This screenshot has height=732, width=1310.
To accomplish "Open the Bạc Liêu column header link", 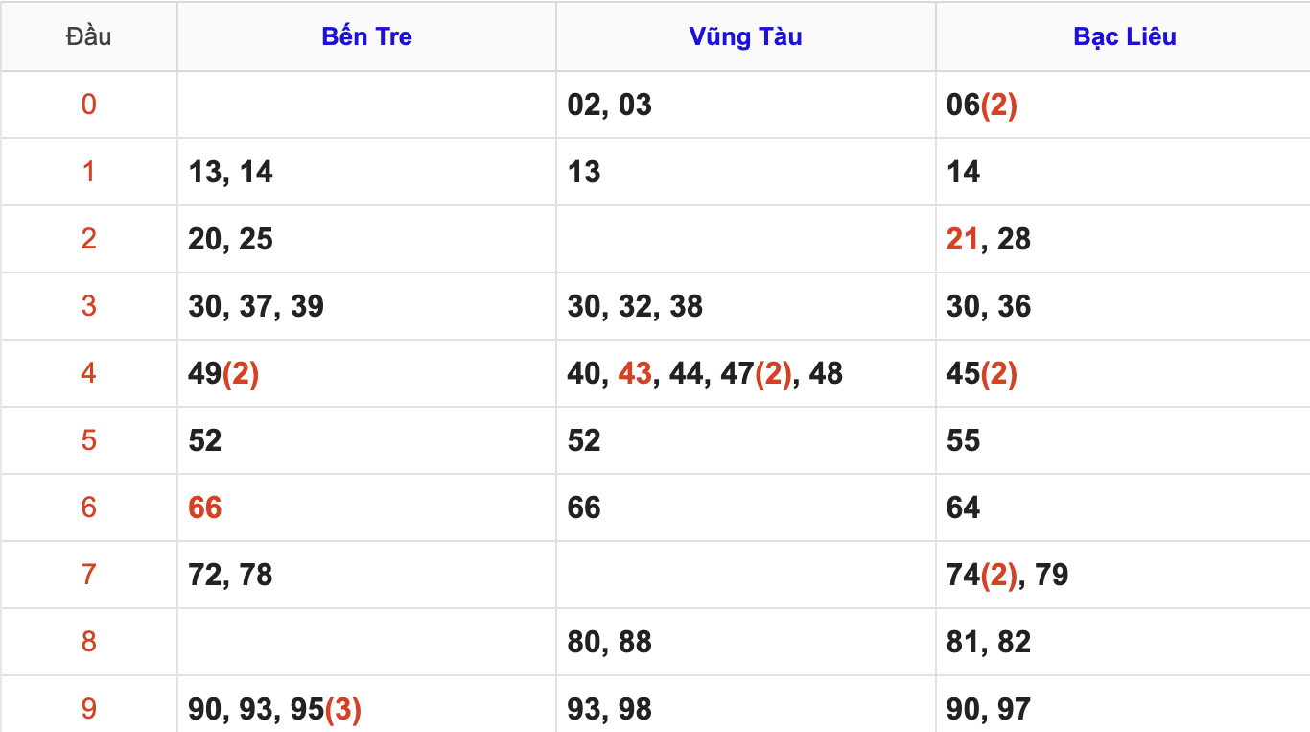I will (x=1124, y=37).
